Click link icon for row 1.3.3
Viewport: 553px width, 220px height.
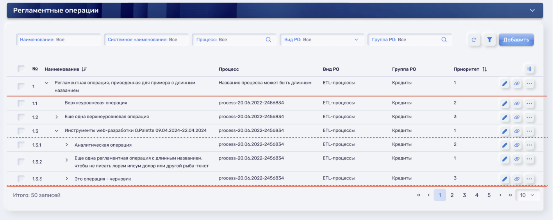[517, 179]
